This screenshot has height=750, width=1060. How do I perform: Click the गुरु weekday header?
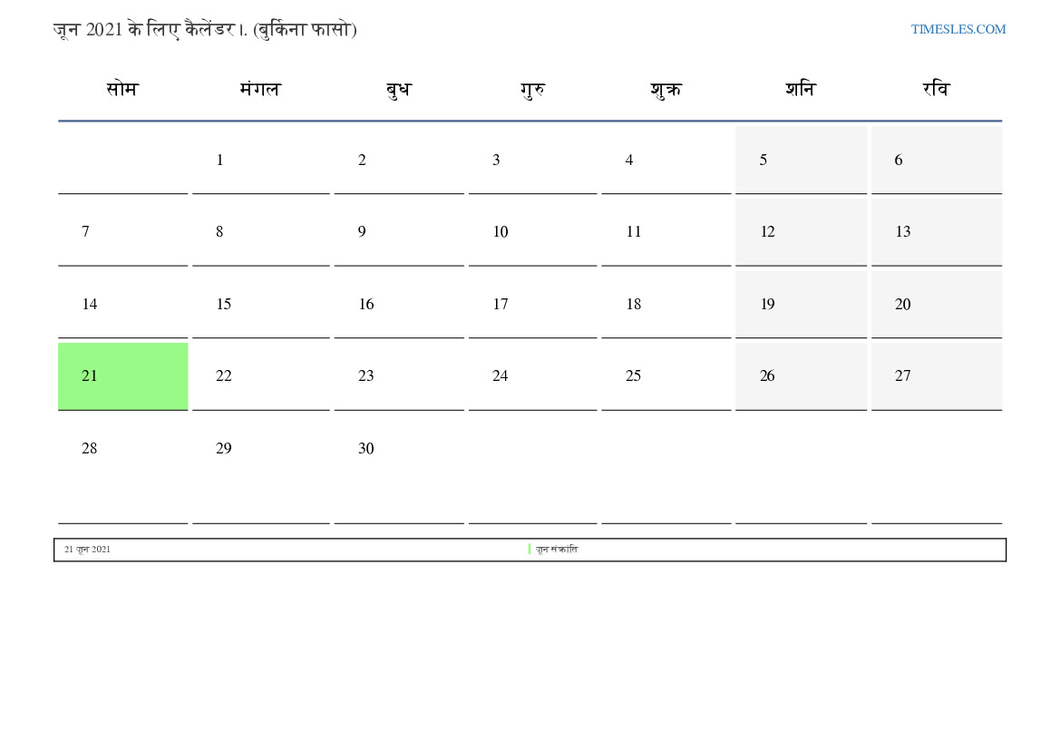532,89
